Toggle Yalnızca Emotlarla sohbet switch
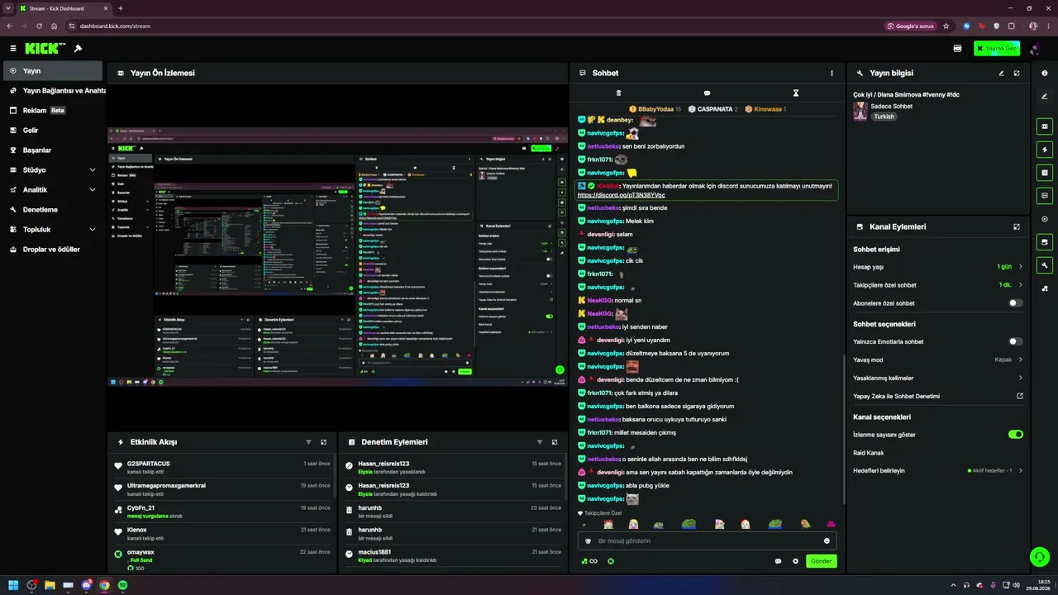 1016,341
